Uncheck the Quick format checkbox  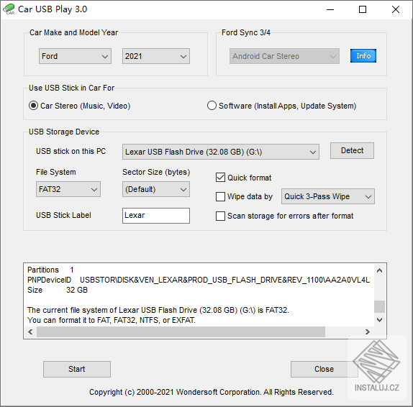click(220, 178)
